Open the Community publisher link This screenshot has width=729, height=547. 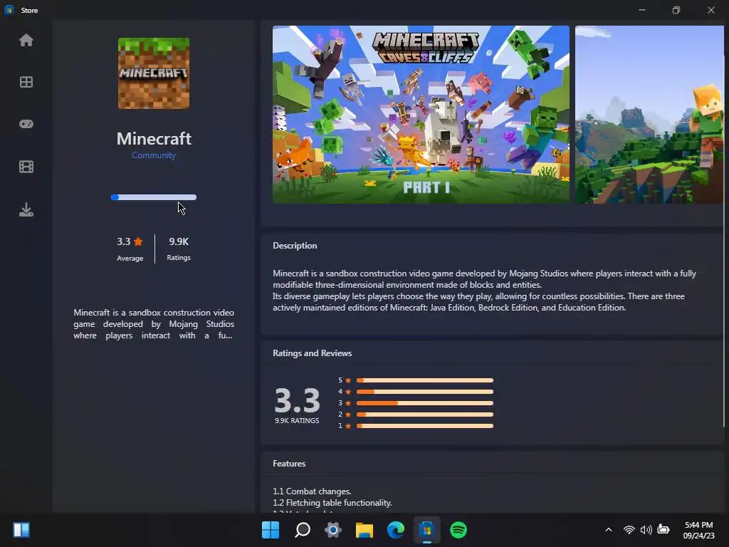(x=154, y=155)
